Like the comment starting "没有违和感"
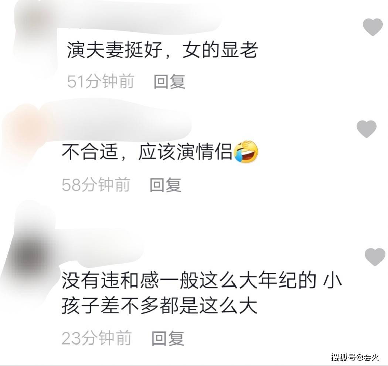The width and height of the screenshot is (388, 366). 375,257
